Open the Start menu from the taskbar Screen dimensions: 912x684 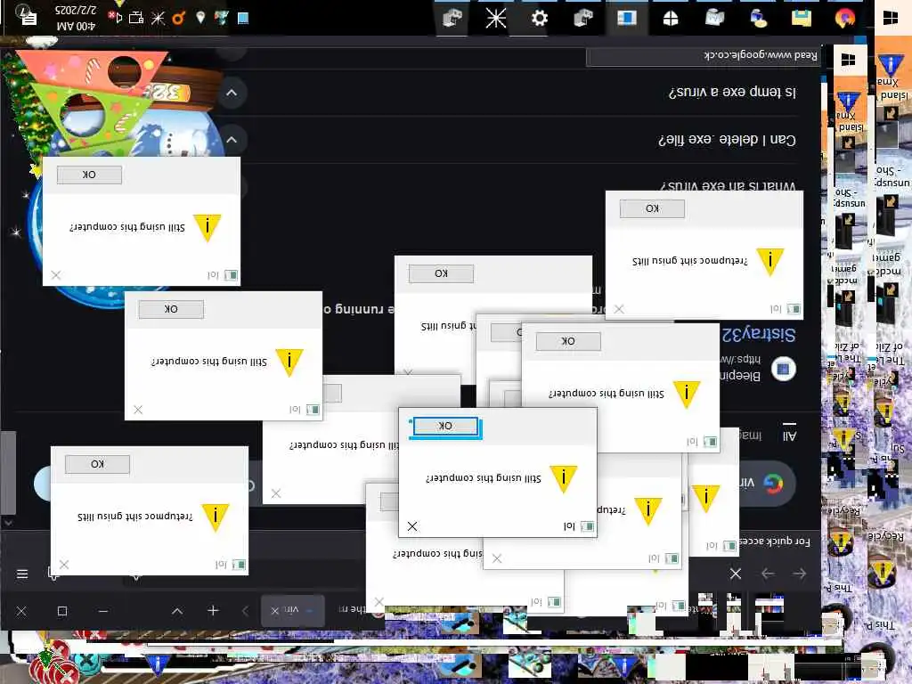(890, 18)
